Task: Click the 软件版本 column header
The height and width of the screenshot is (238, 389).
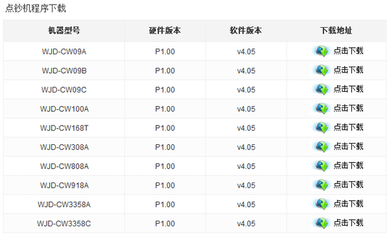Action: 246,30
